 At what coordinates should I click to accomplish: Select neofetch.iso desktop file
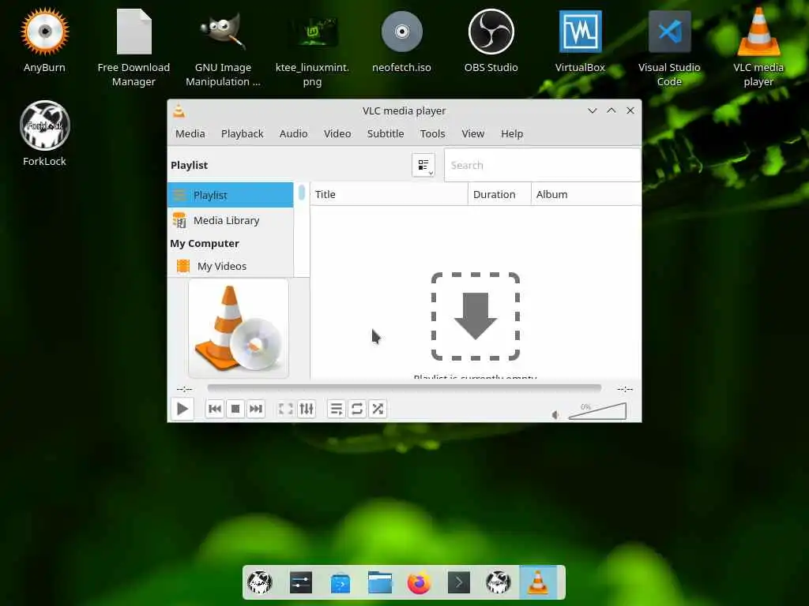click(401, 40)
